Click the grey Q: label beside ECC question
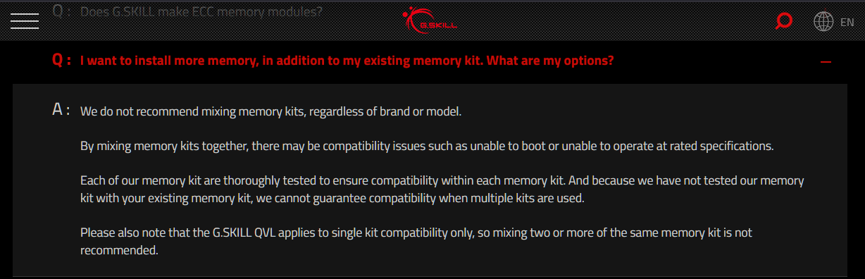 (61, 11)
